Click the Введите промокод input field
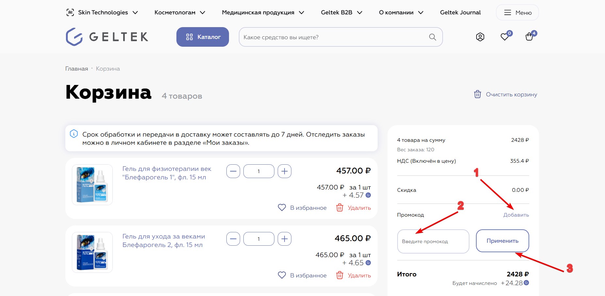Image resolution: width=605 pixels, height=296 pixels. tap(433, 241)
